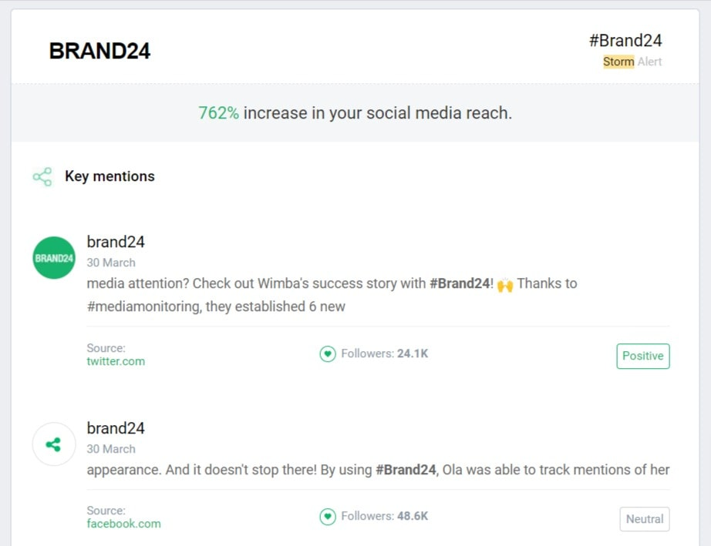
Task: Click the heart icon beside Followers 48.6K
Action: pyautogui.click(x=328, y=516)
